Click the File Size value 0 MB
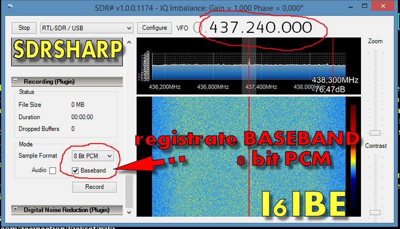The image size is (400, 229). [78, 104]
